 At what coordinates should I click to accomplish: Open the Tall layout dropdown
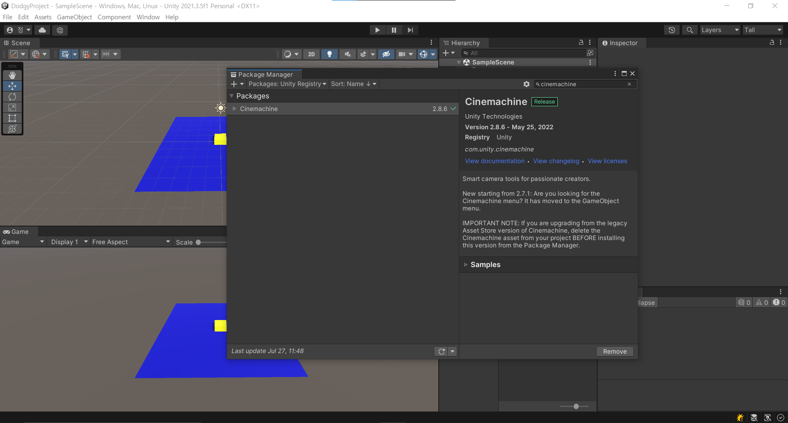763,30
